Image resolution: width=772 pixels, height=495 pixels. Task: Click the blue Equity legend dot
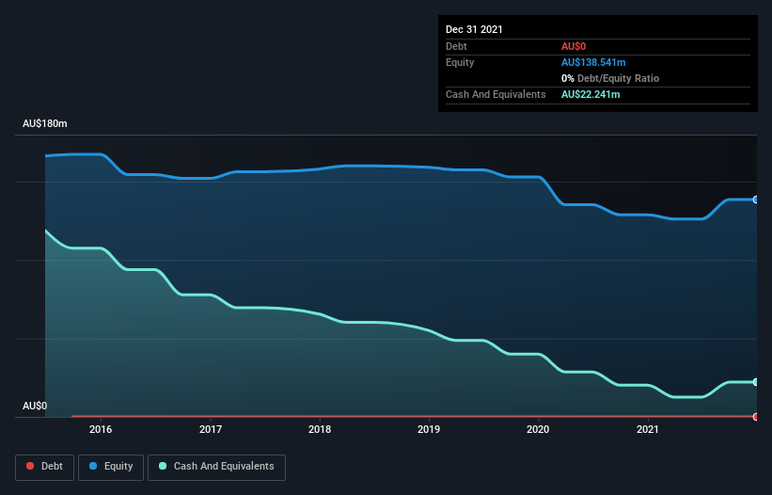pos(95,467)
